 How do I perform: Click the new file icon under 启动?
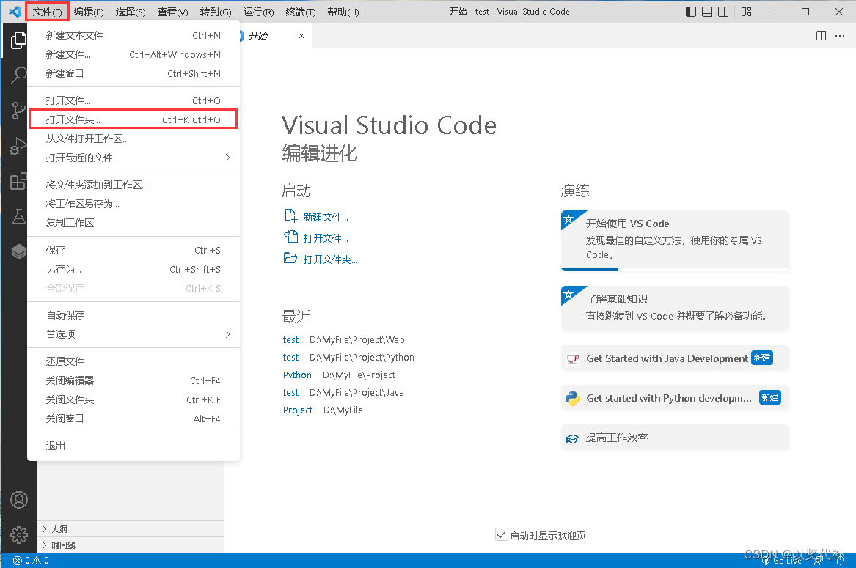290,216
